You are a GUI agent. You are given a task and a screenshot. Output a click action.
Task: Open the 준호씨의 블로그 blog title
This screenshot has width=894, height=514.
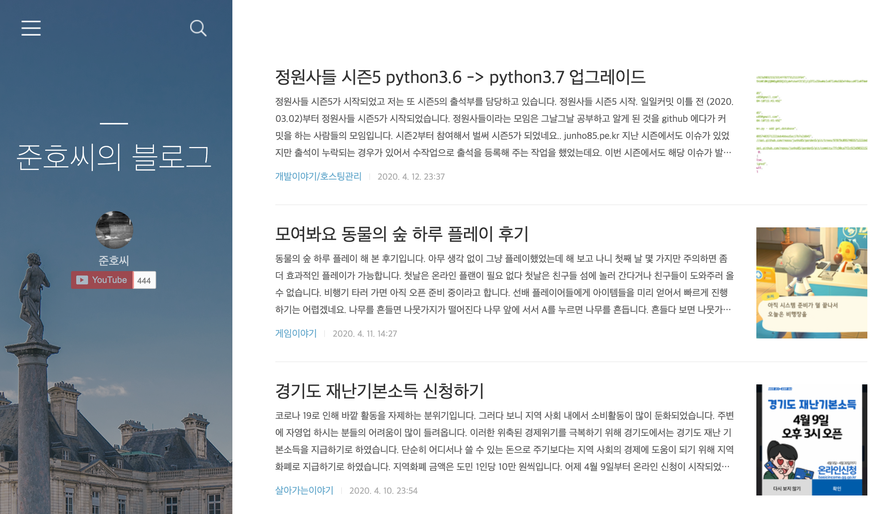pos(114,157)
